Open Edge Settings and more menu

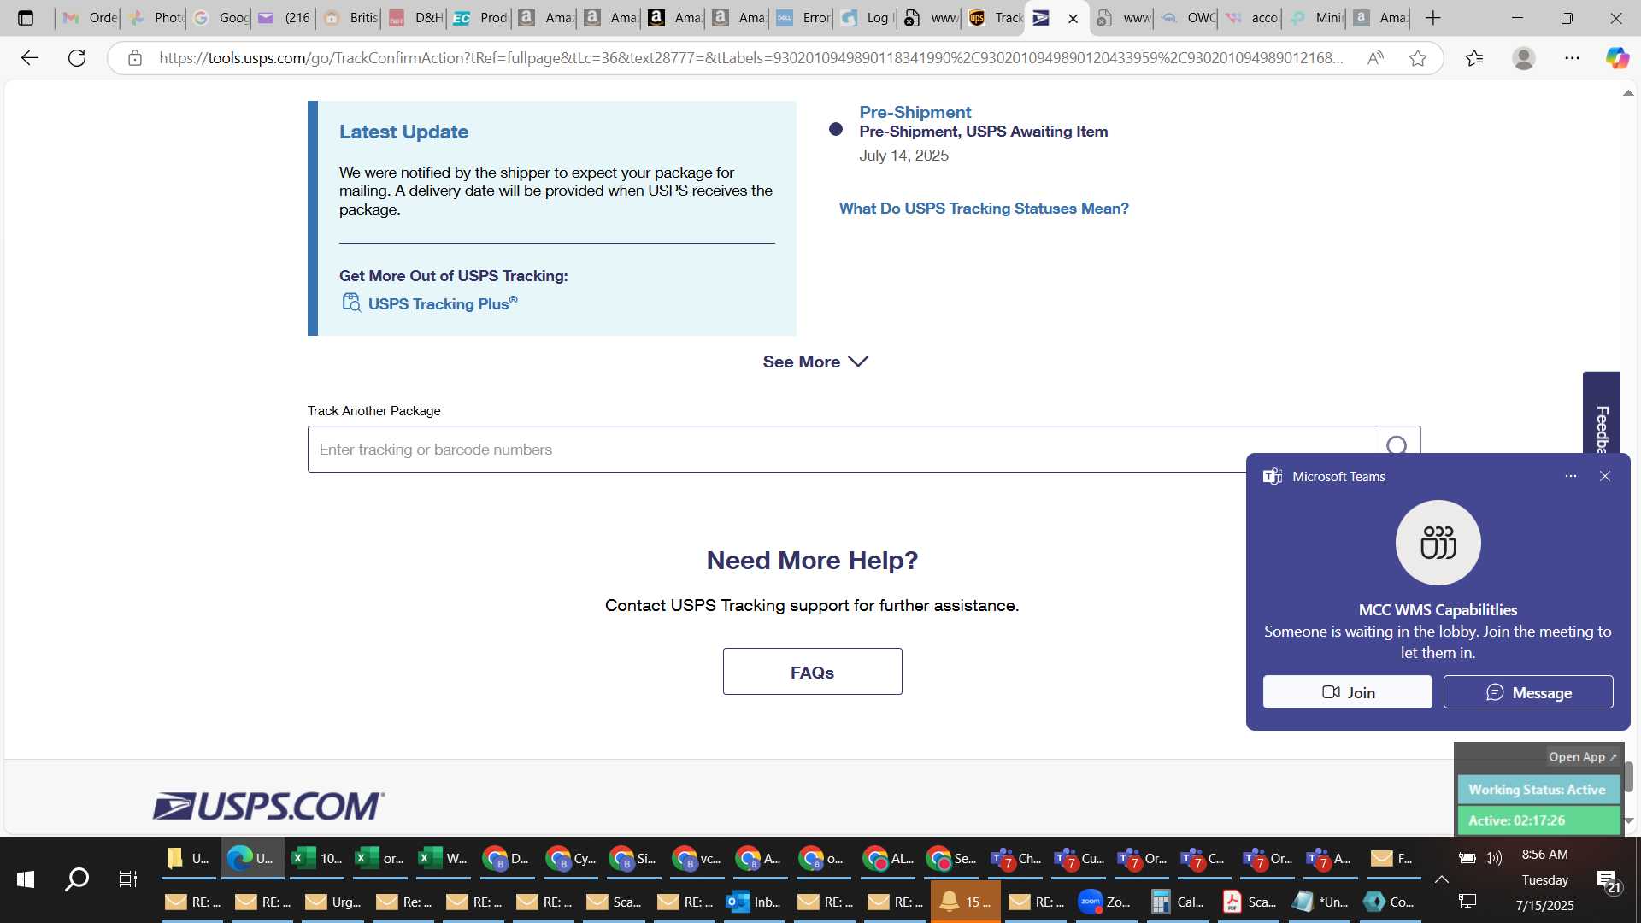[x=1573, y=58]
